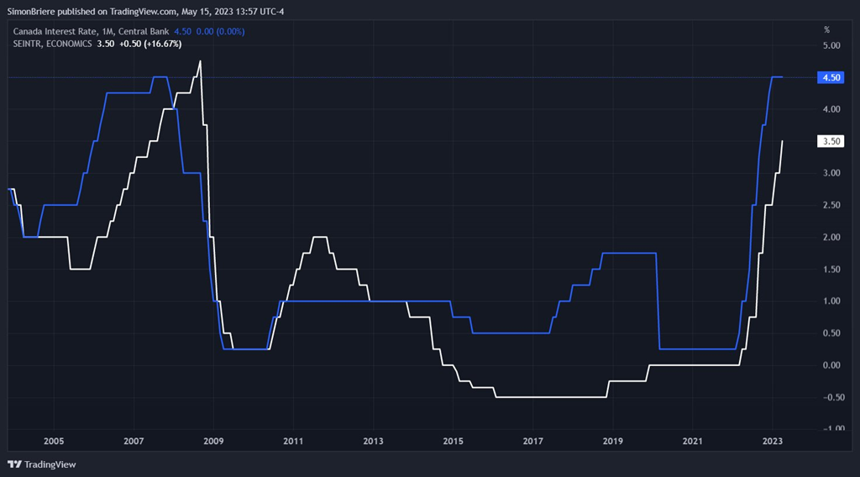Select the SEINTR, ECONOMICS legend title
Viewport: 860px width, 477px height.
(x=51, y=43)
